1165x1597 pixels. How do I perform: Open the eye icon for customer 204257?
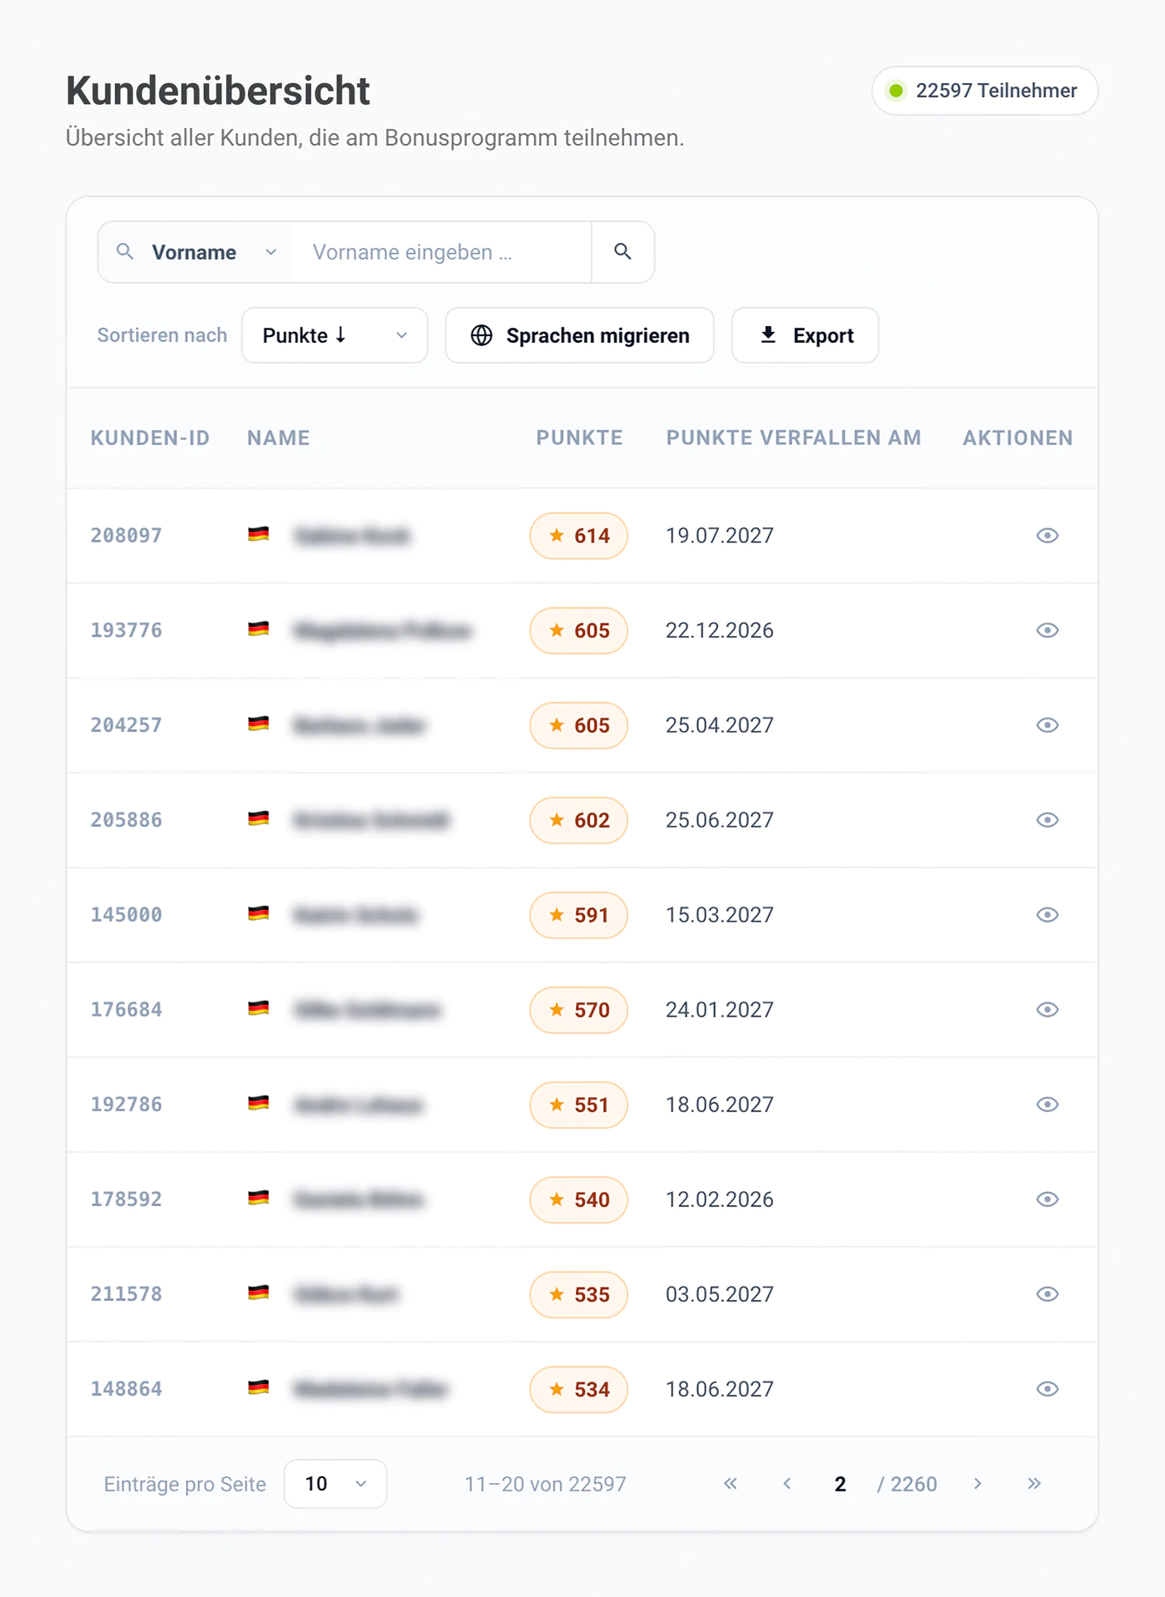tap(1047, 725)
